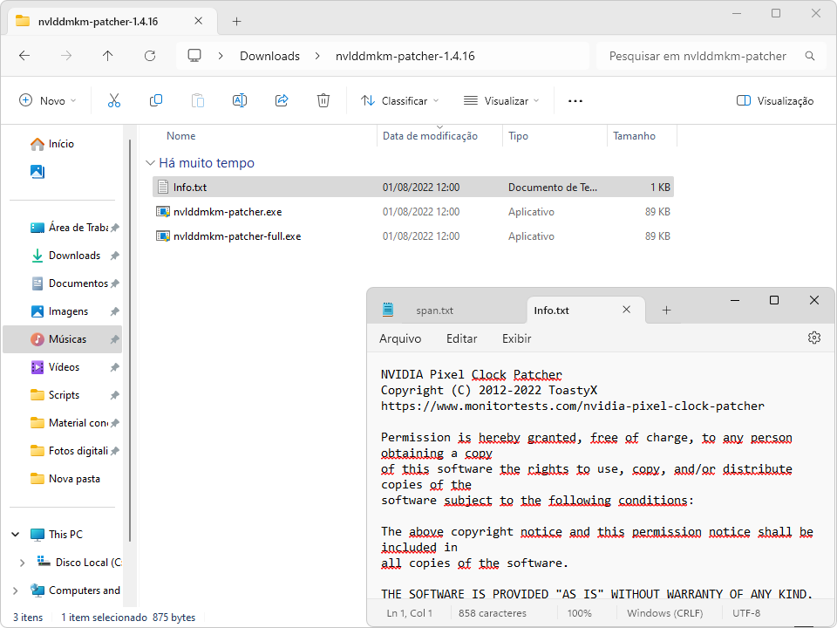Sort by the Tamanho column header
This screenshot has height=628, width=837.
[634, 136]
